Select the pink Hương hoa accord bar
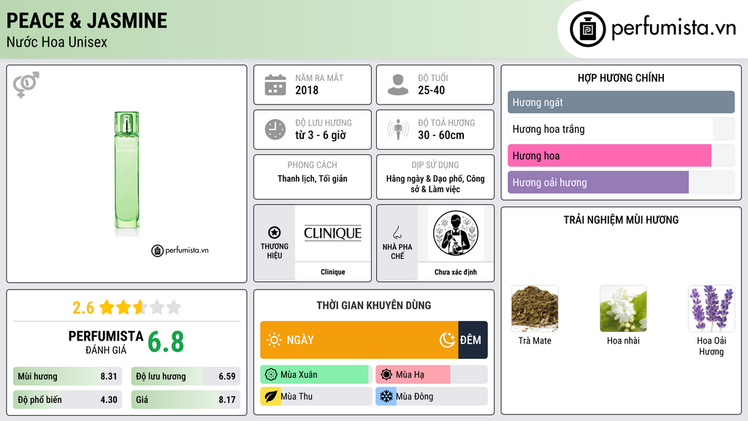 coord(621,156)
